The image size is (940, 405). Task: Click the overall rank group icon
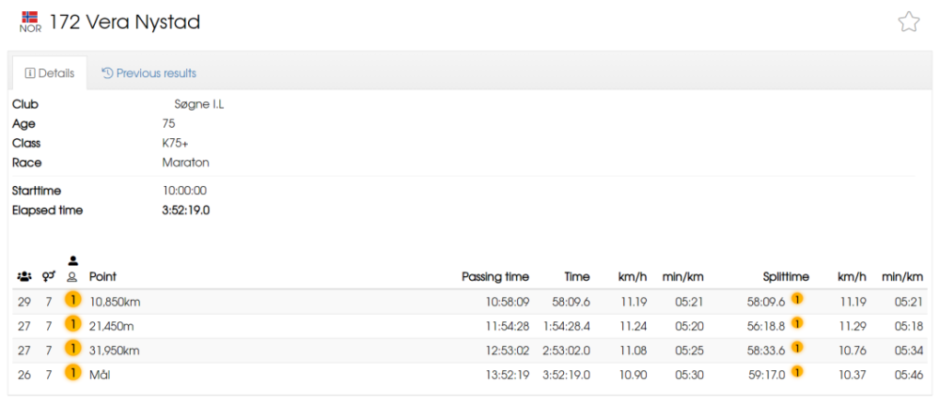[x=24, y=277]
